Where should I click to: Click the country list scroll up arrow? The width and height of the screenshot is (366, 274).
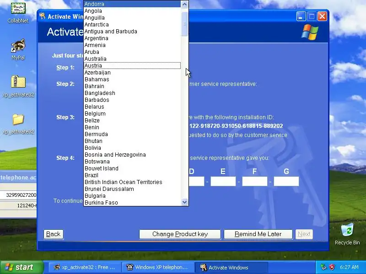(184, 4)
